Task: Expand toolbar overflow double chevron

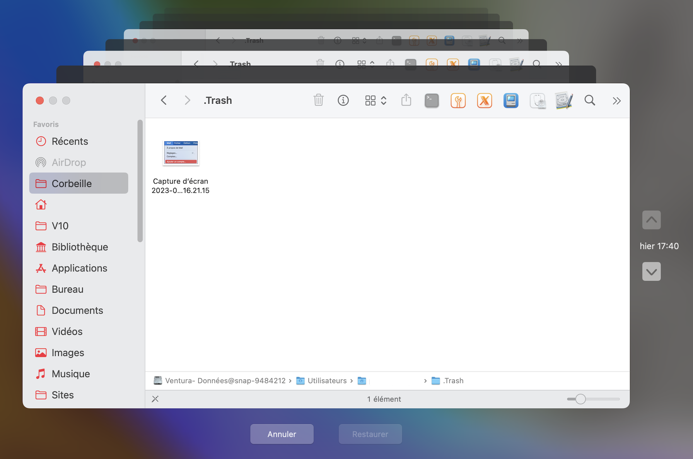Action: point(616,101)
